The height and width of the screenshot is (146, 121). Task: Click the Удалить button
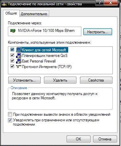point(60,80)
